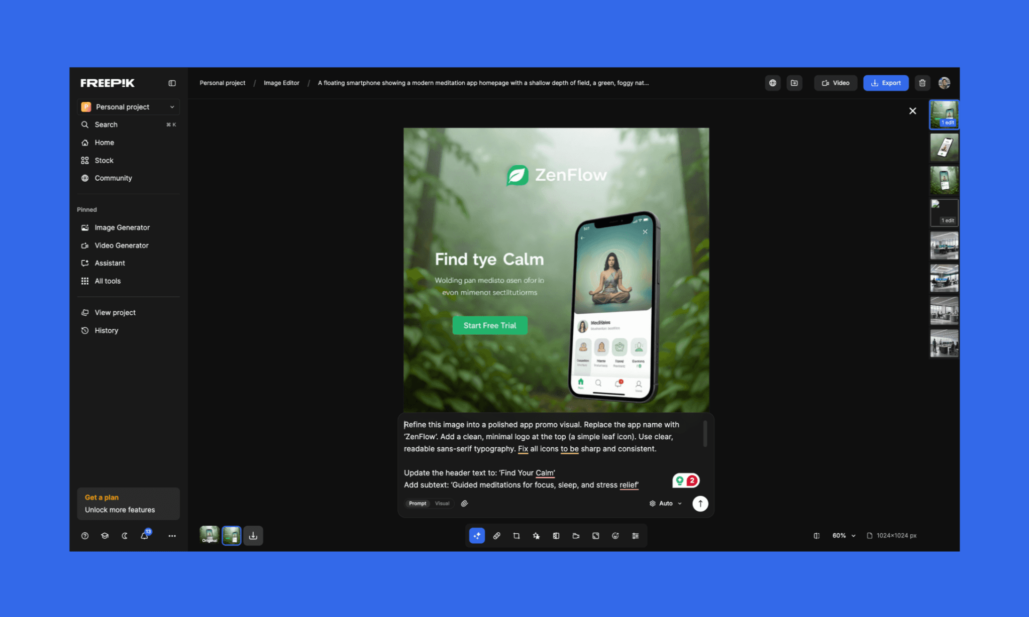Click the blue Export button
The height and width of the screenshot is (617, 1029).
[x=885, y=83]
